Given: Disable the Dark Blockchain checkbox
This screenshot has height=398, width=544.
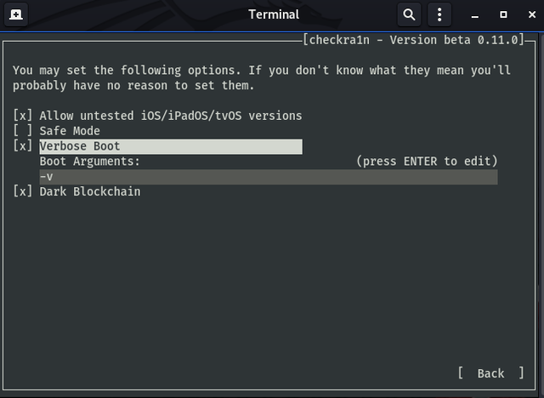Looking at the screenshot, I should point(23,191).
